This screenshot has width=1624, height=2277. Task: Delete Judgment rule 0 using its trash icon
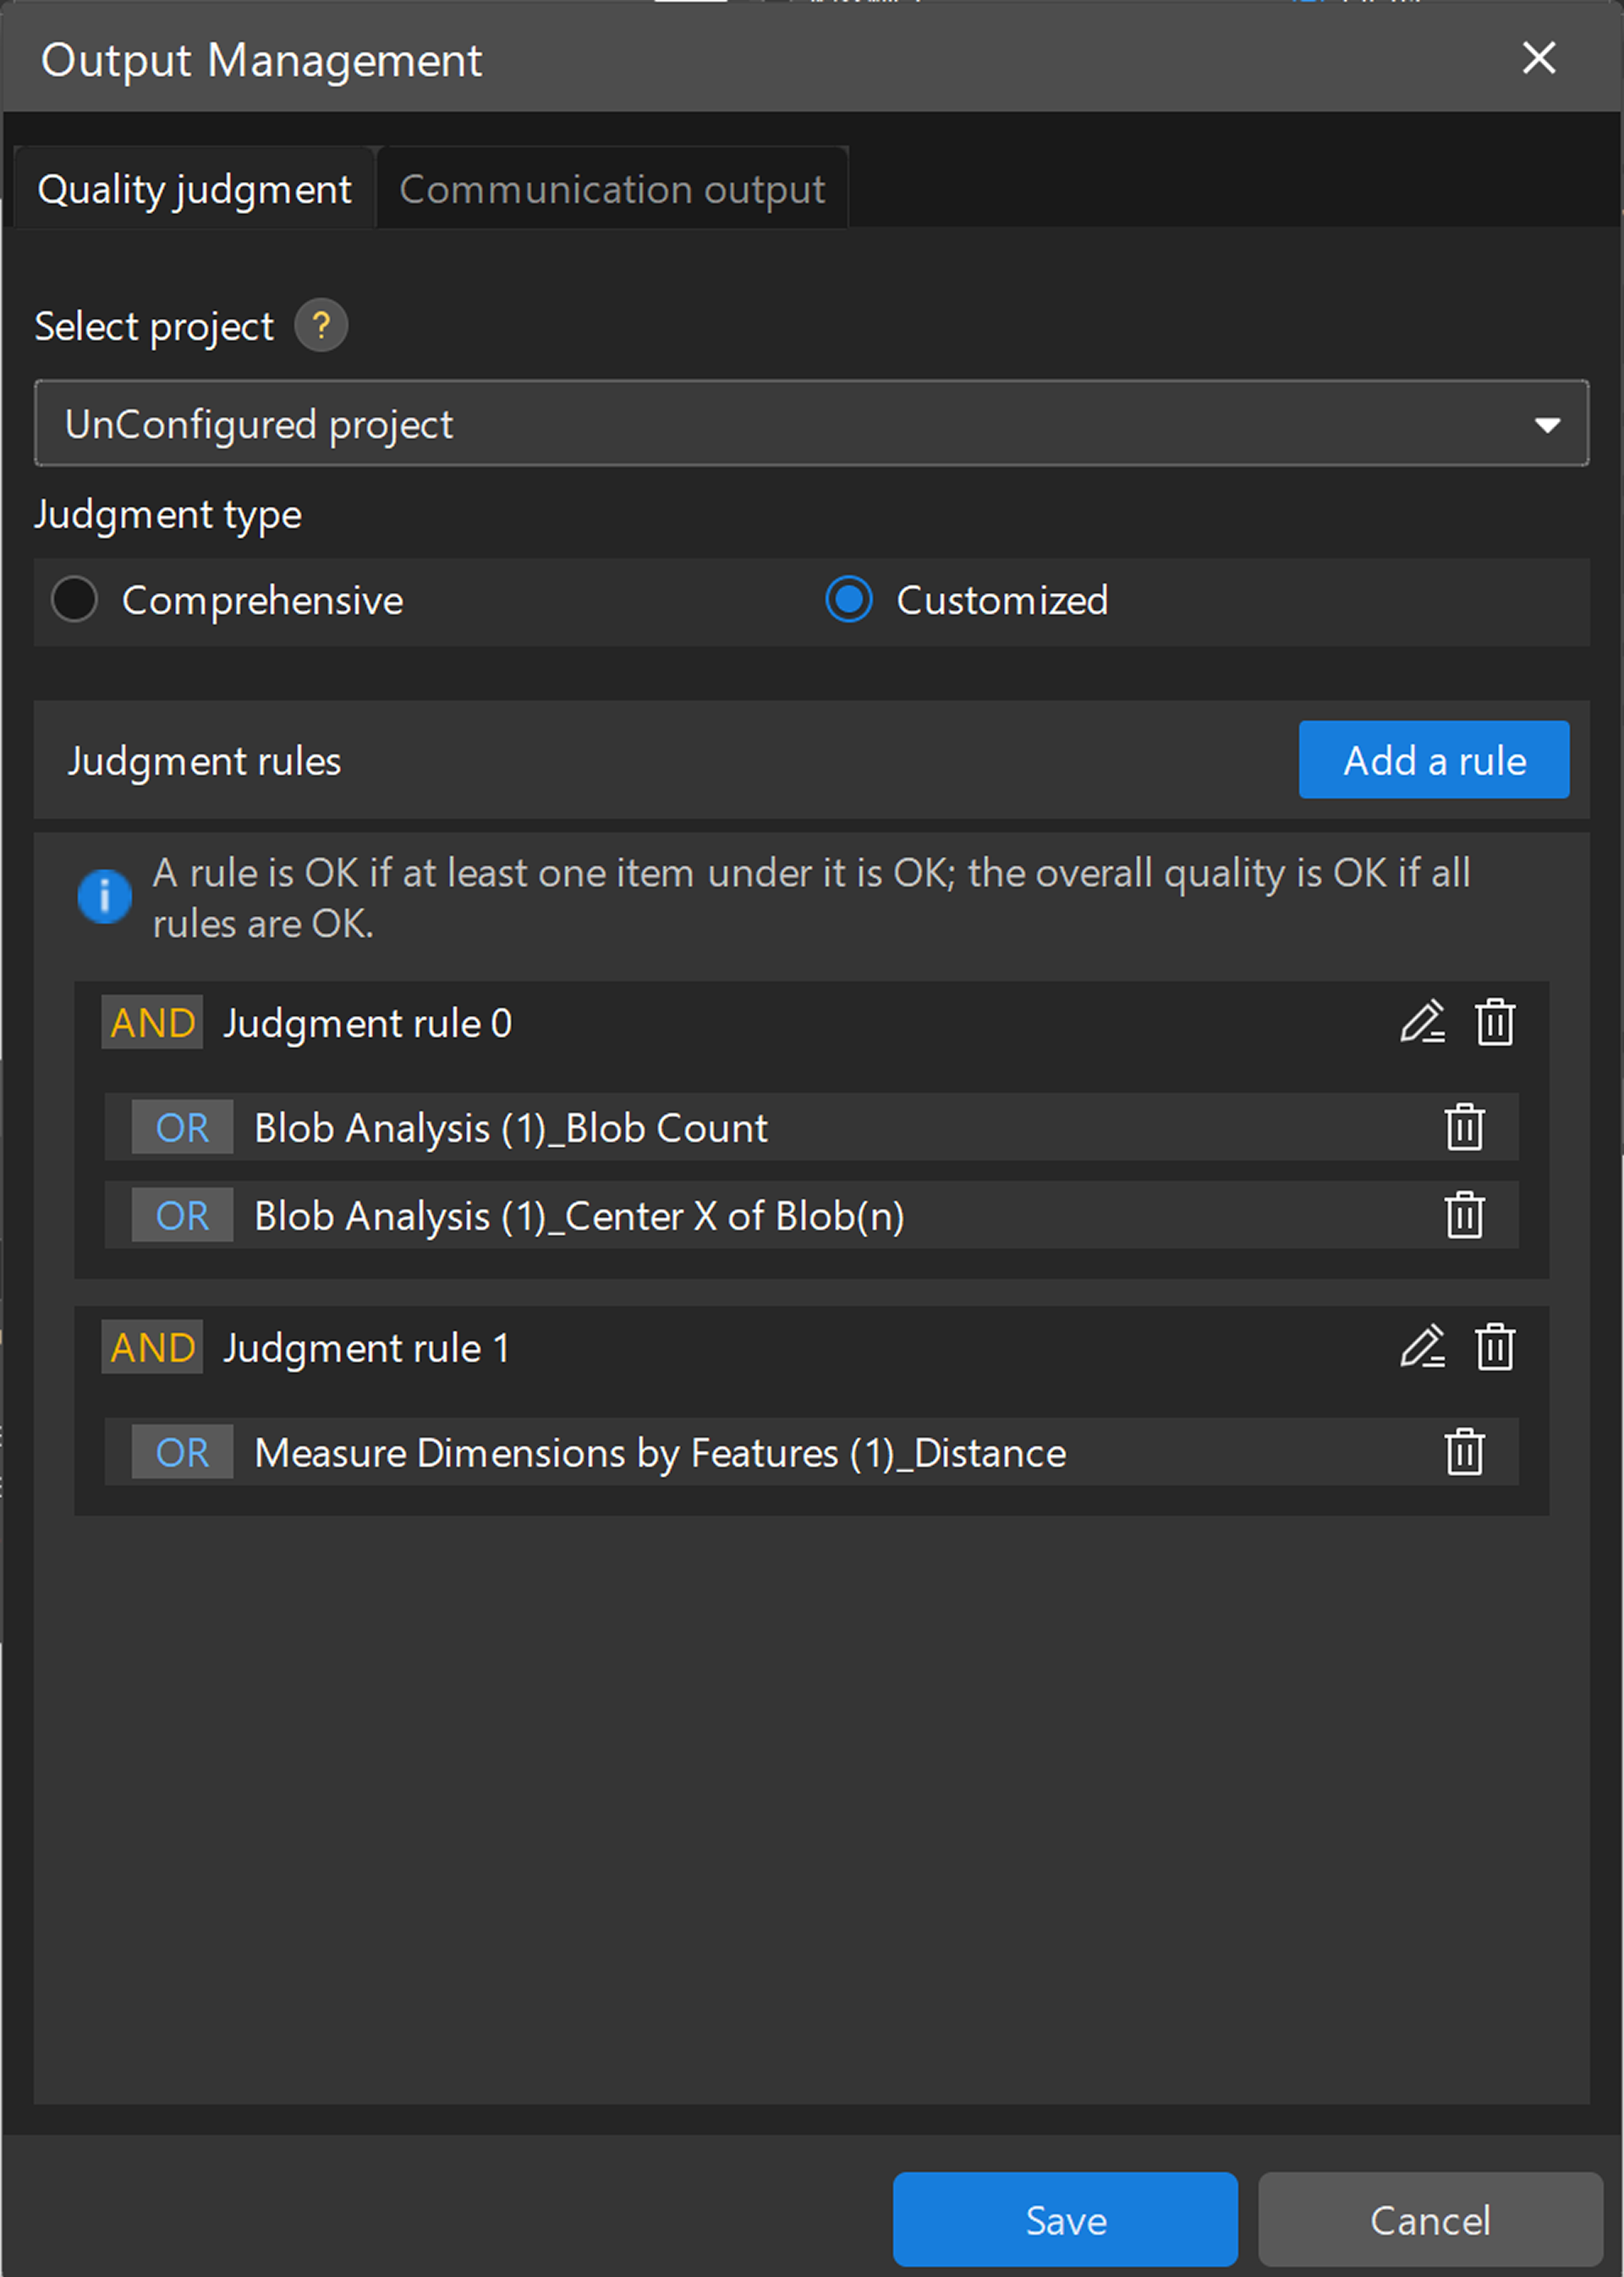point(1495,1023)
